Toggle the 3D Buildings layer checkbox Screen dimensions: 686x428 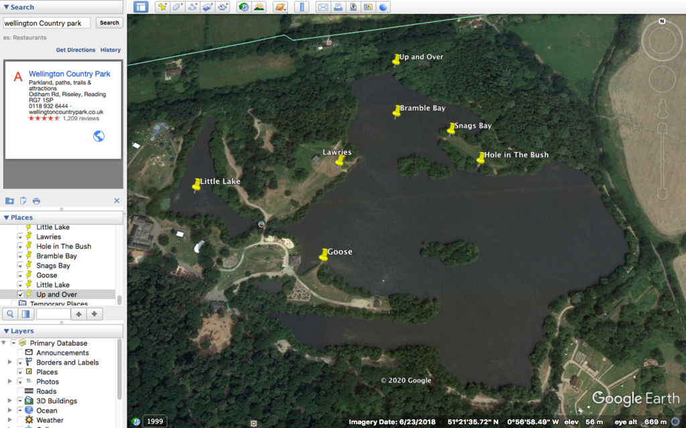20,401
